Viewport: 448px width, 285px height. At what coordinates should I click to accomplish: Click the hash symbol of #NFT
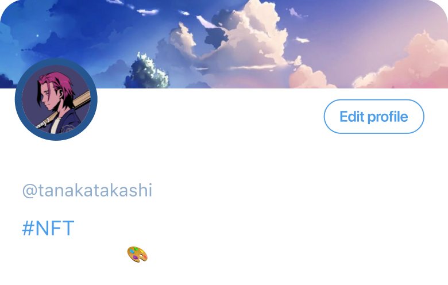[28, 228]
